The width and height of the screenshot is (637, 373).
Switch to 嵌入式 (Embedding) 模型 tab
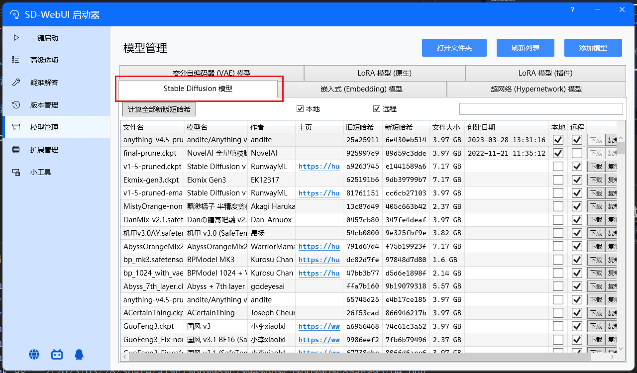[x=362, y=90]
